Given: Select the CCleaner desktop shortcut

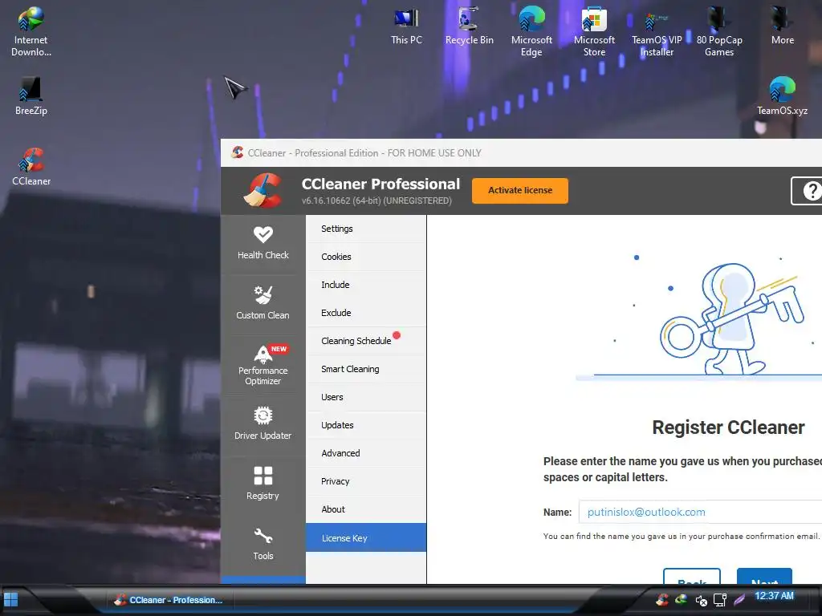Looking at the screenshot, I should tap(31, 167).
